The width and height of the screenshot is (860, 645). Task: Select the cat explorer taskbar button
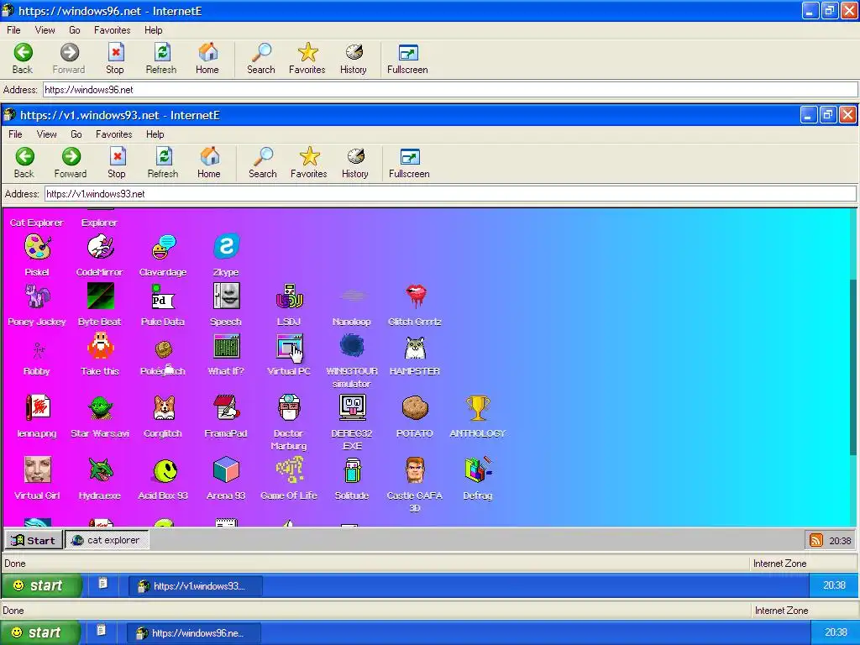107,540
